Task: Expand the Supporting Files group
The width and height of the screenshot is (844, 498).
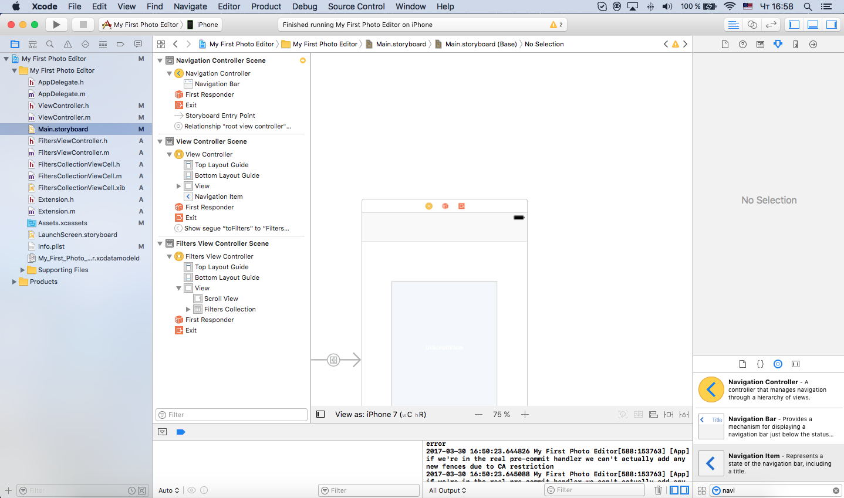Action: pos(23,270)
